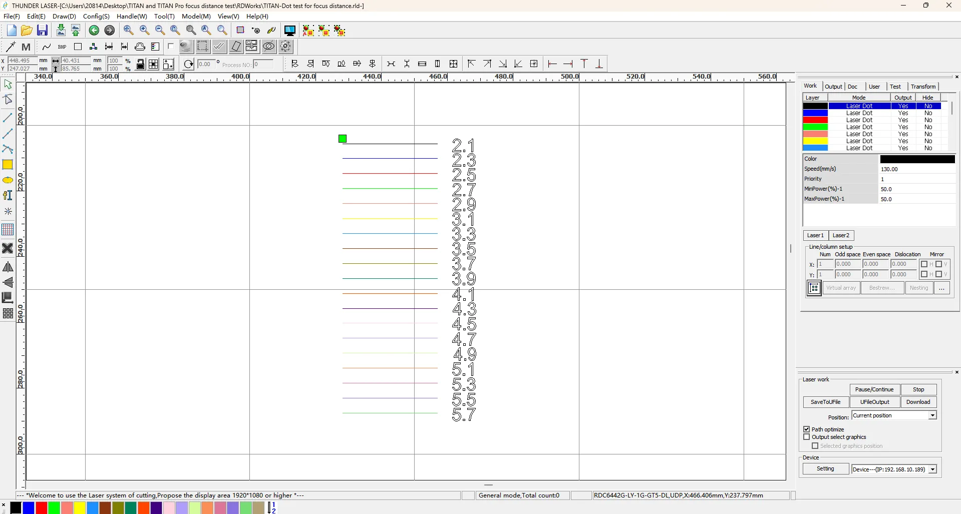961x514 pixels.
Task: Click the lock aspect ratio padlock icon
Action: coord(141,64)
